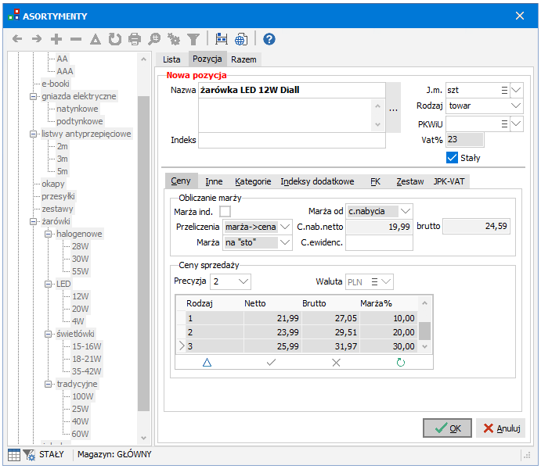
Task: Click the blue help question mark icon
Action: [269, 38]
